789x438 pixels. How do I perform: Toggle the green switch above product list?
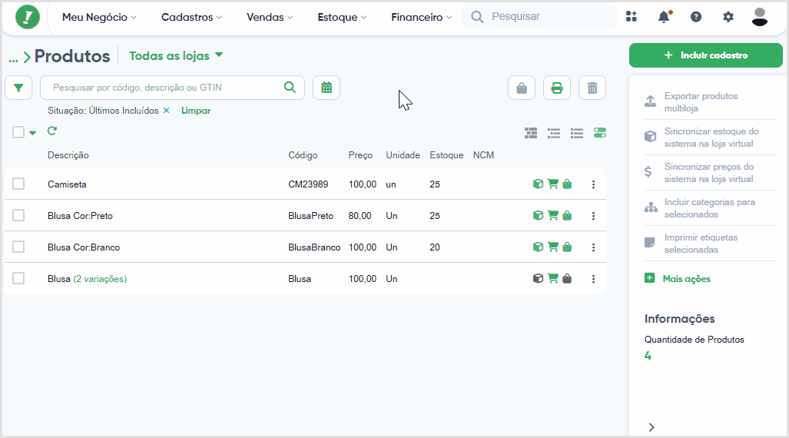click(600, 133)
